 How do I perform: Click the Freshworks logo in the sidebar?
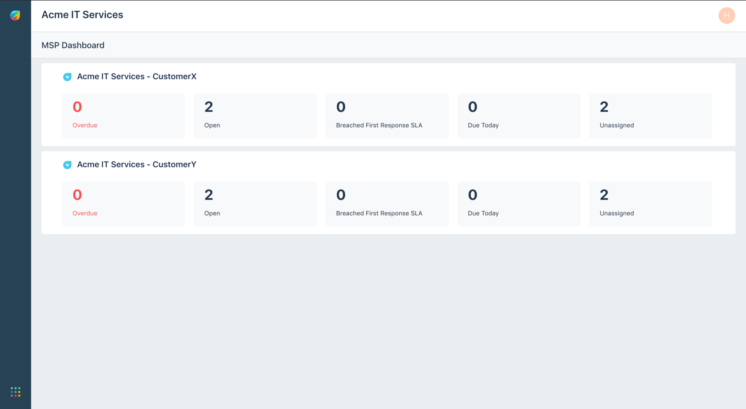coord(15,15)
